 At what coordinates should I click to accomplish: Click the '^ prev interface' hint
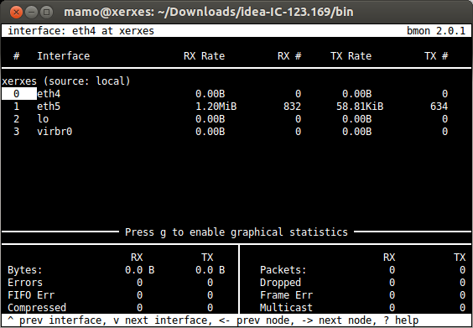(x=55, y=320)
